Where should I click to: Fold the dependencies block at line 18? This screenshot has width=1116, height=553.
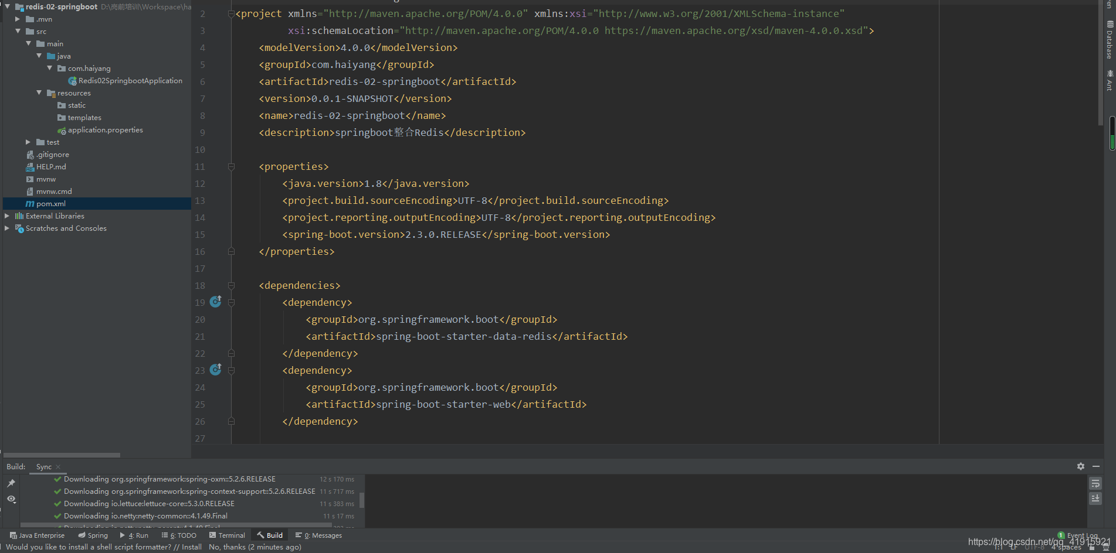231,286
